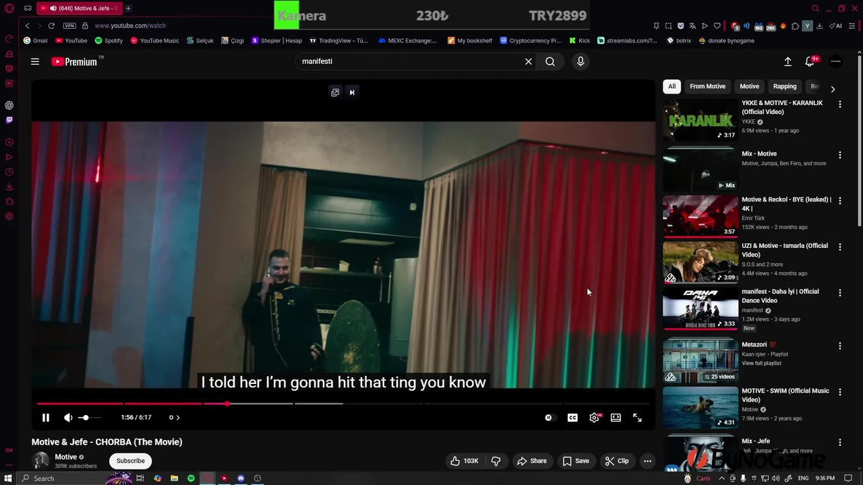Image resolution: width=863 pixels, height=485 pixels.
Task: Click the search magnifier button
Action: (550, 61)
